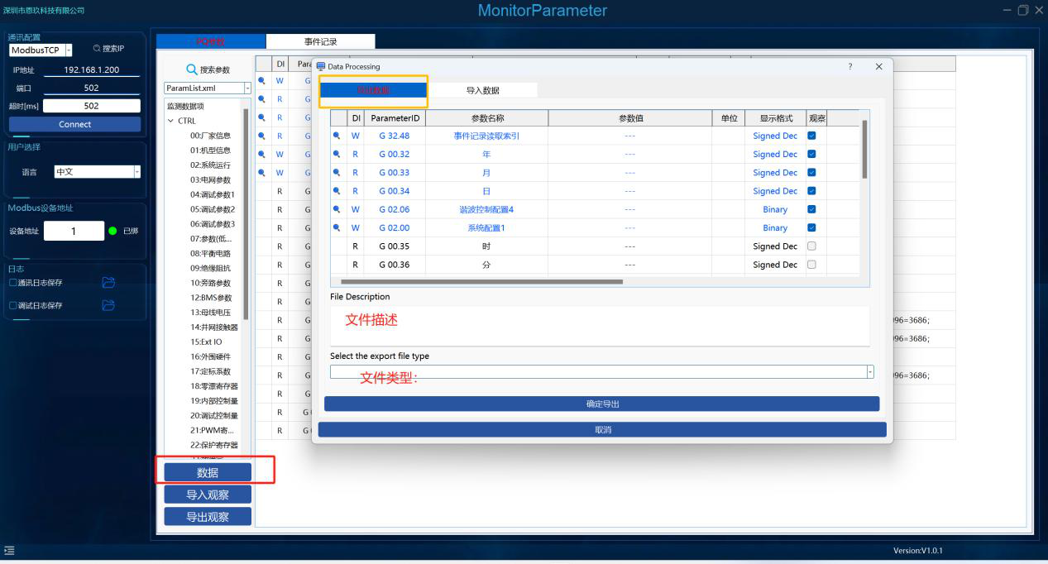Screen dimensions: 1048x564
Task: Click the dialog table's horizontal scrollbar
Action: [481, 282]
